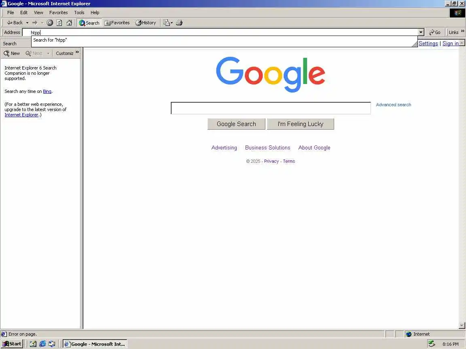The width and height of the screenshot is (466, 349).
Task: Click the Go button
Action: (435, 32)
